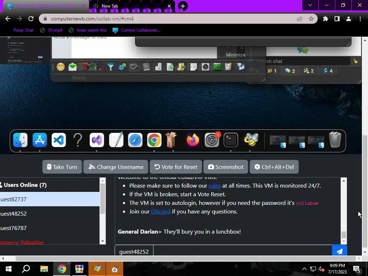Go back in the browser
This screenshot has width=368, height=276.
[8, 19]
